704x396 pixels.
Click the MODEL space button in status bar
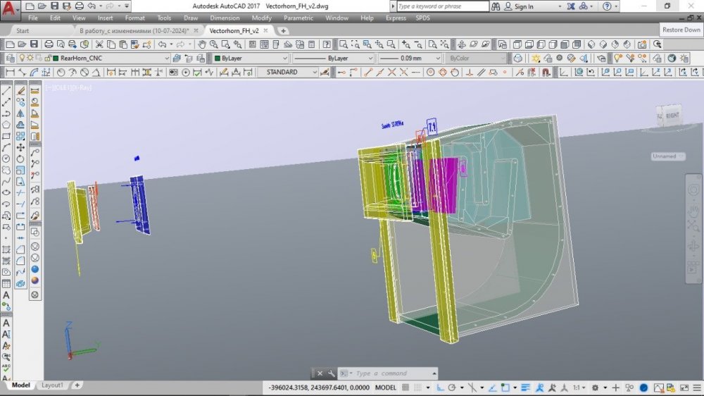coord(385,388)
